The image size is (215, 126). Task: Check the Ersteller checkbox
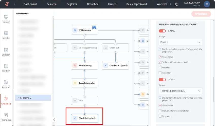[x=160, y=67]
